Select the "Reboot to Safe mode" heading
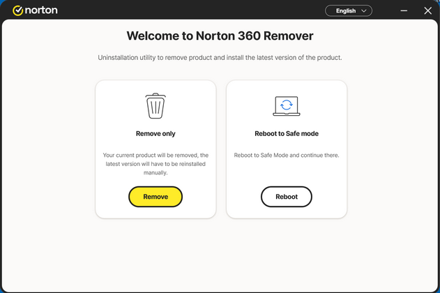 pyautogui.click(x=287, y=133)
